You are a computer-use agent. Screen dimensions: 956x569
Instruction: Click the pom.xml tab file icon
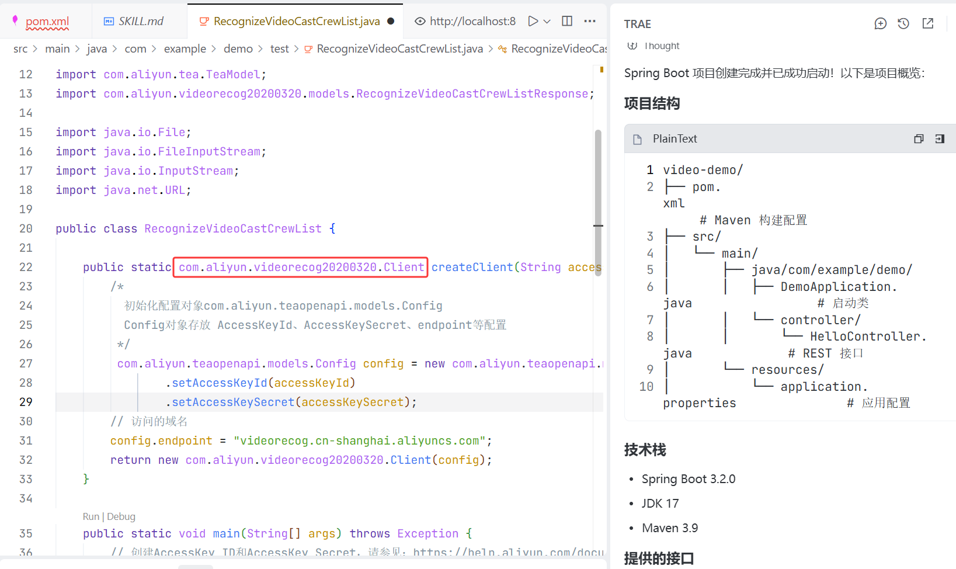[x=15, y=20]
